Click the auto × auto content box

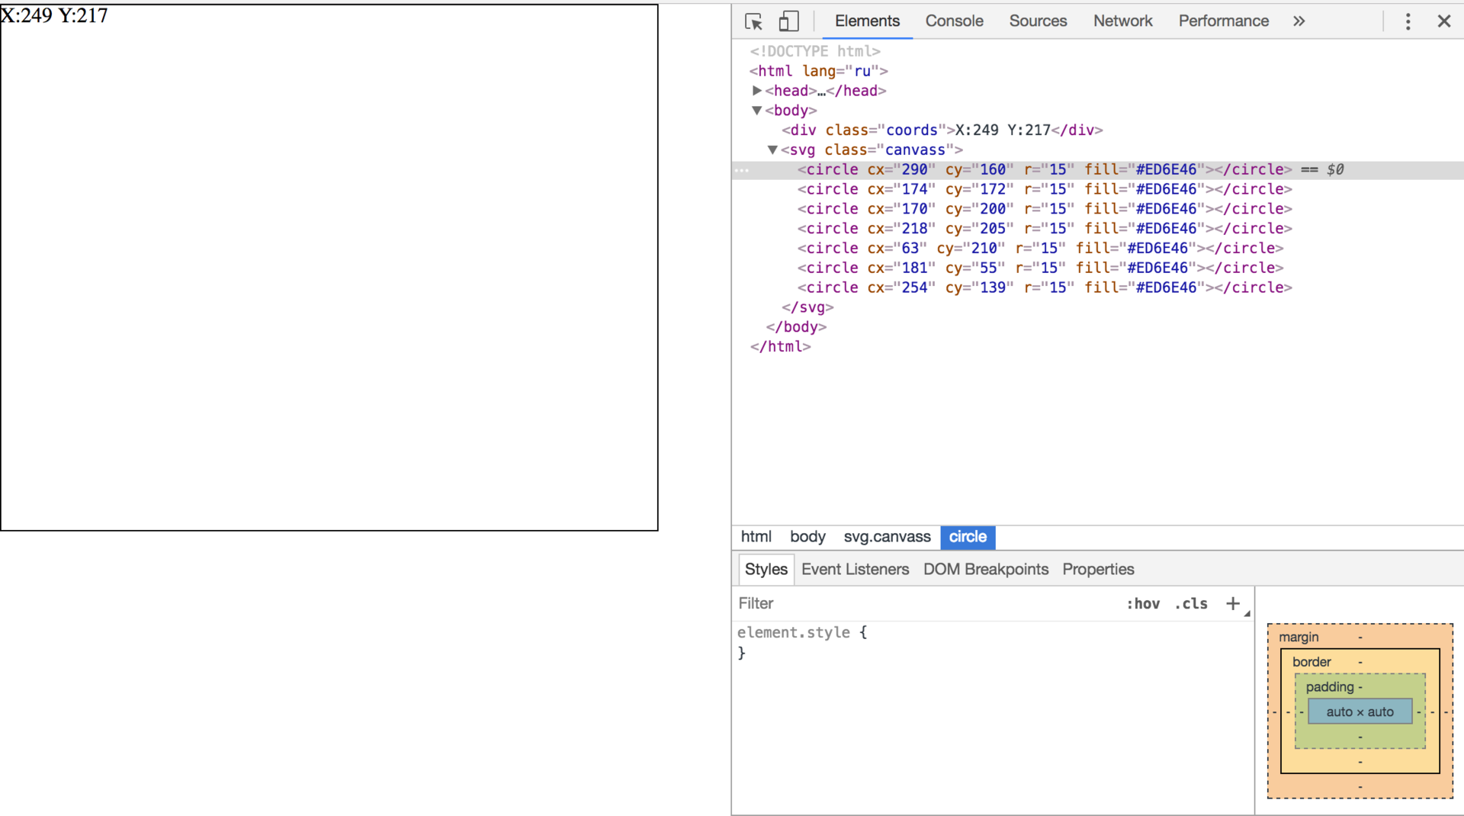tap(1360, 712)
